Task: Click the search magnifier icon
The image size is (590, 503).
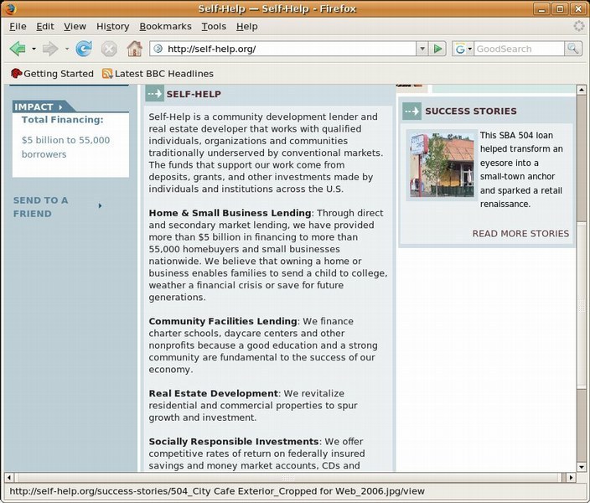Action: 573,49
